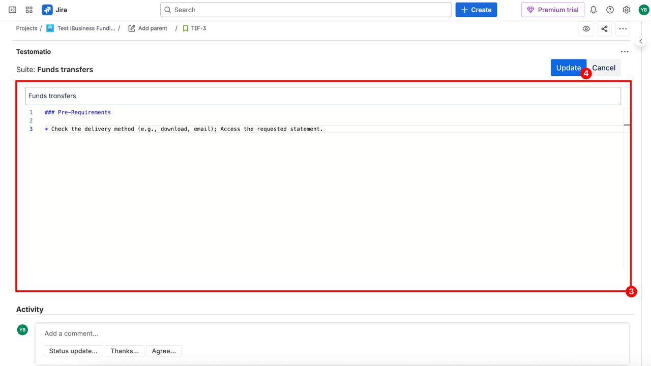The image size is (651, 366).
Task: Open the notifications bell
Action: pos(593,10)
